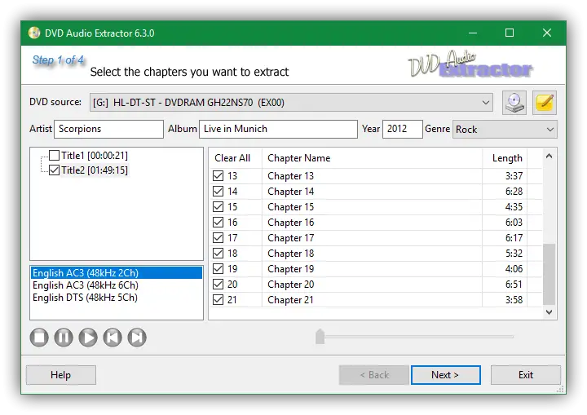Viewport: 587px width, 415px height.
Task: Click the Next > button
Action: [445, 375]
